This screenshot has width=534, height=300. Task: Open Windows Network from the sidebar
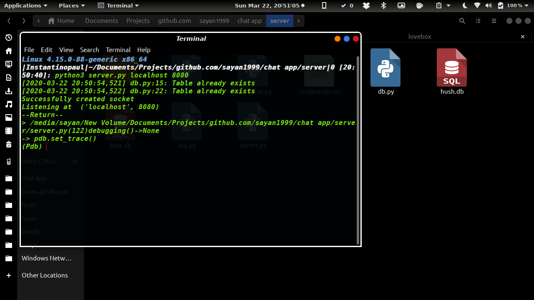pyautogui.click(x=46, y=258)
